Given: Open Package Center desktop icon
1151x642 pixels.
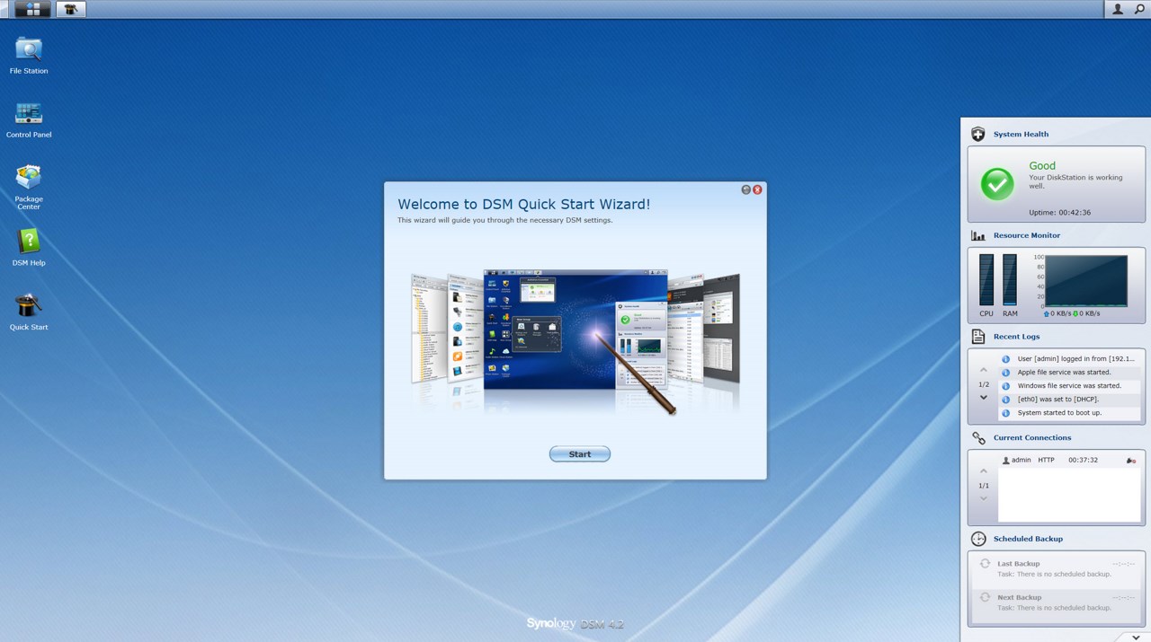Looking at the screenshot, I should [29, 188].
